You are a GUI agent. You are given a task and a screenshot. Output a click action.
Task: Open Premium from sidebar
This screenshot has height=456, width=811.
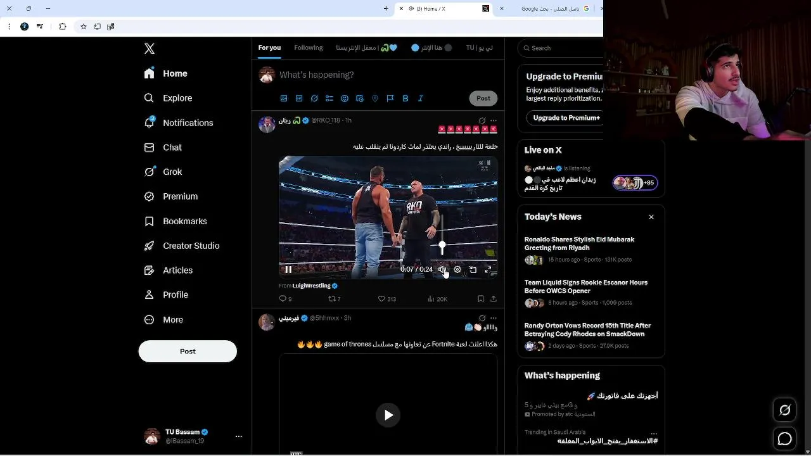pos(171,197)
